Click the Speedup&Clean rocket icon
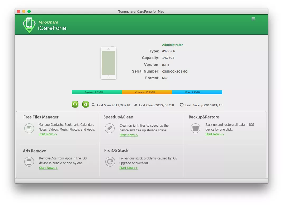283x205 pixels. [x=110, y=128]
